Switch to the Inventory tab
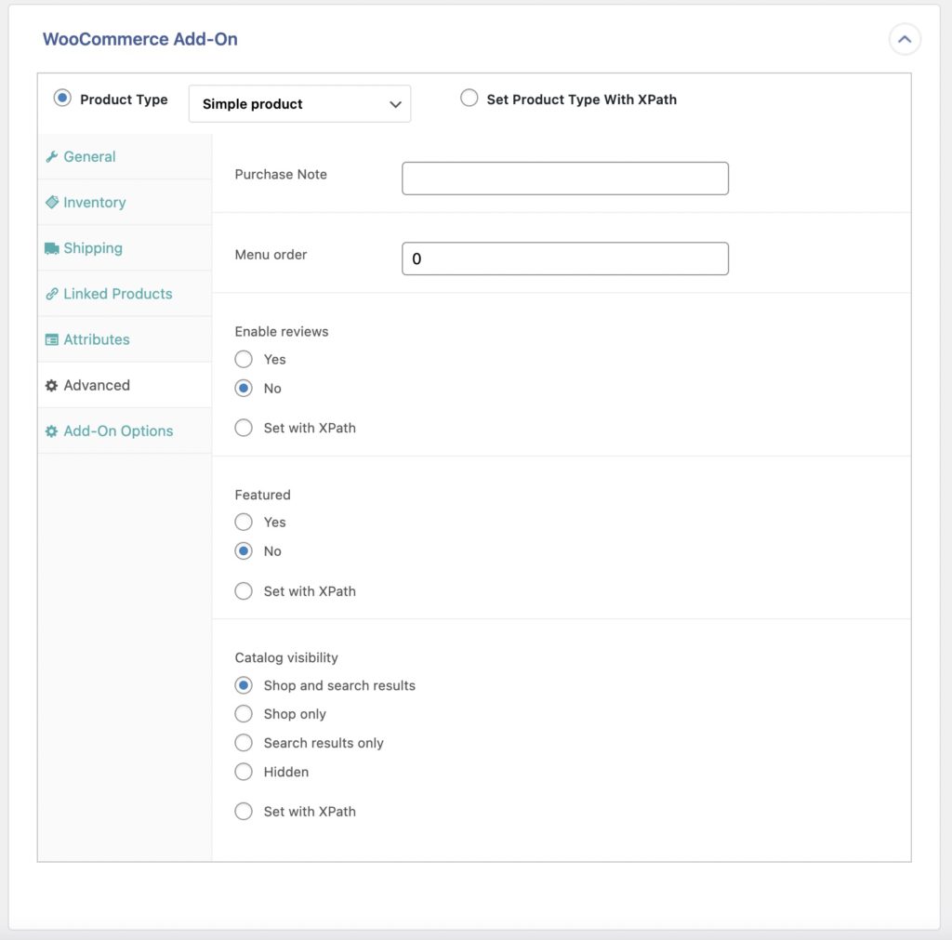This screenshot has height=940, width=952. (x=93, y=202)
